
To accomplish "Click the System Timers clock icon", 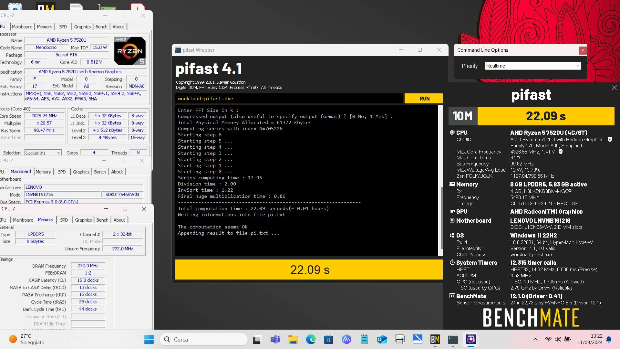I will click(452, 262).
